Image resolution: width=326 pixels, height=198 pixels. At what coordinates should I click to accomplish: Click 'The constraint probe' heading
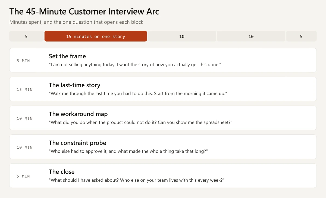point(77,143)
